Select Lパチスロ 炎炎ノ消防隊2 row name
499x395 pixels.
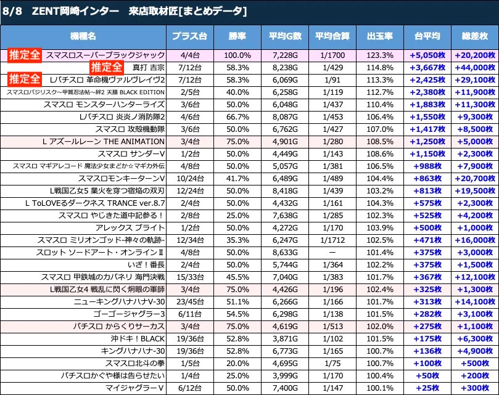pos(122,117)
